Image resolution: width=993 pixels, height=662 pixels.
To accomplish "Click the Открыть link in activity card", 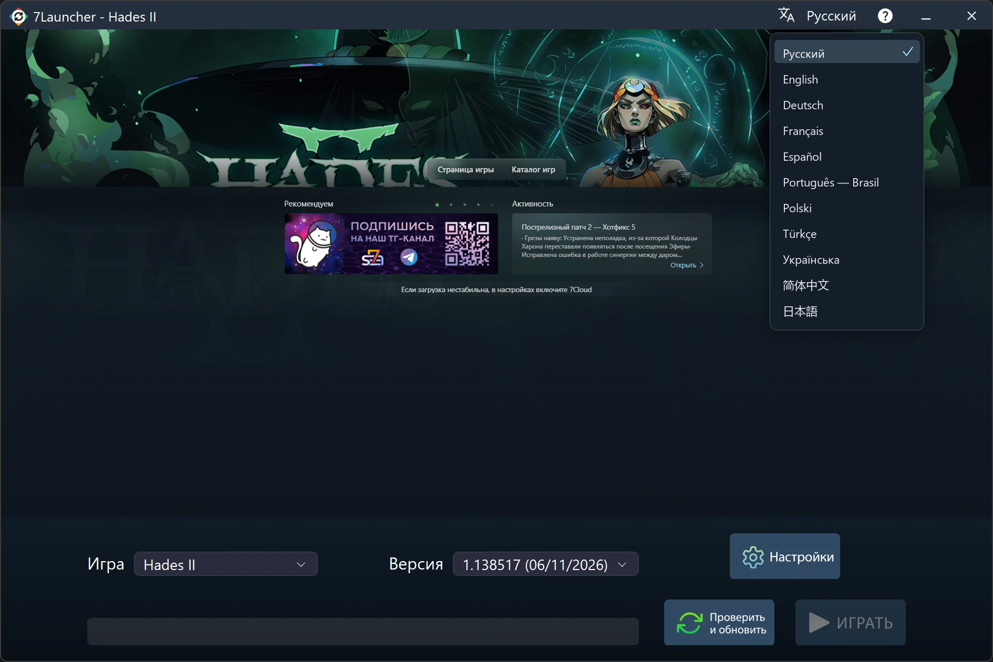I will pyautogui.click(x=687, y=265).
